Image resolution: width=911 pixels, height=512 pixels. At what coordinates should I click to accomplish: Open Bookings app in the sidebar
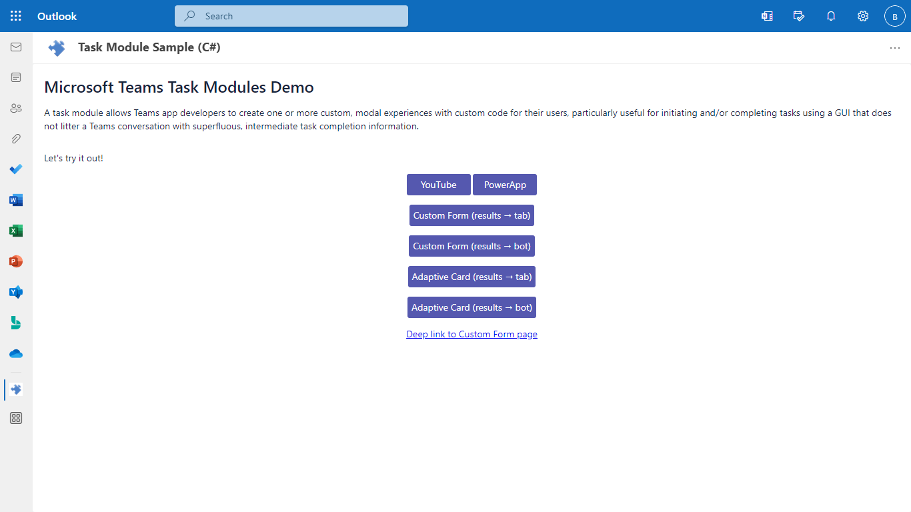tap(16, 323)
